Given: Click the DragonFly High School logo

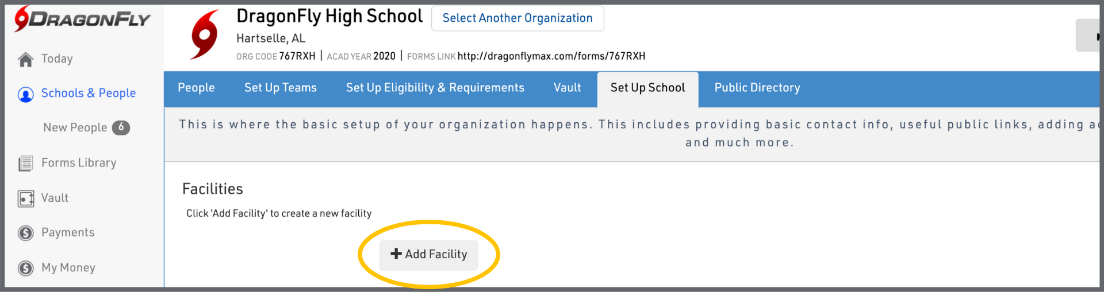Looking at the screenshot, I should (x=205, y=35).
